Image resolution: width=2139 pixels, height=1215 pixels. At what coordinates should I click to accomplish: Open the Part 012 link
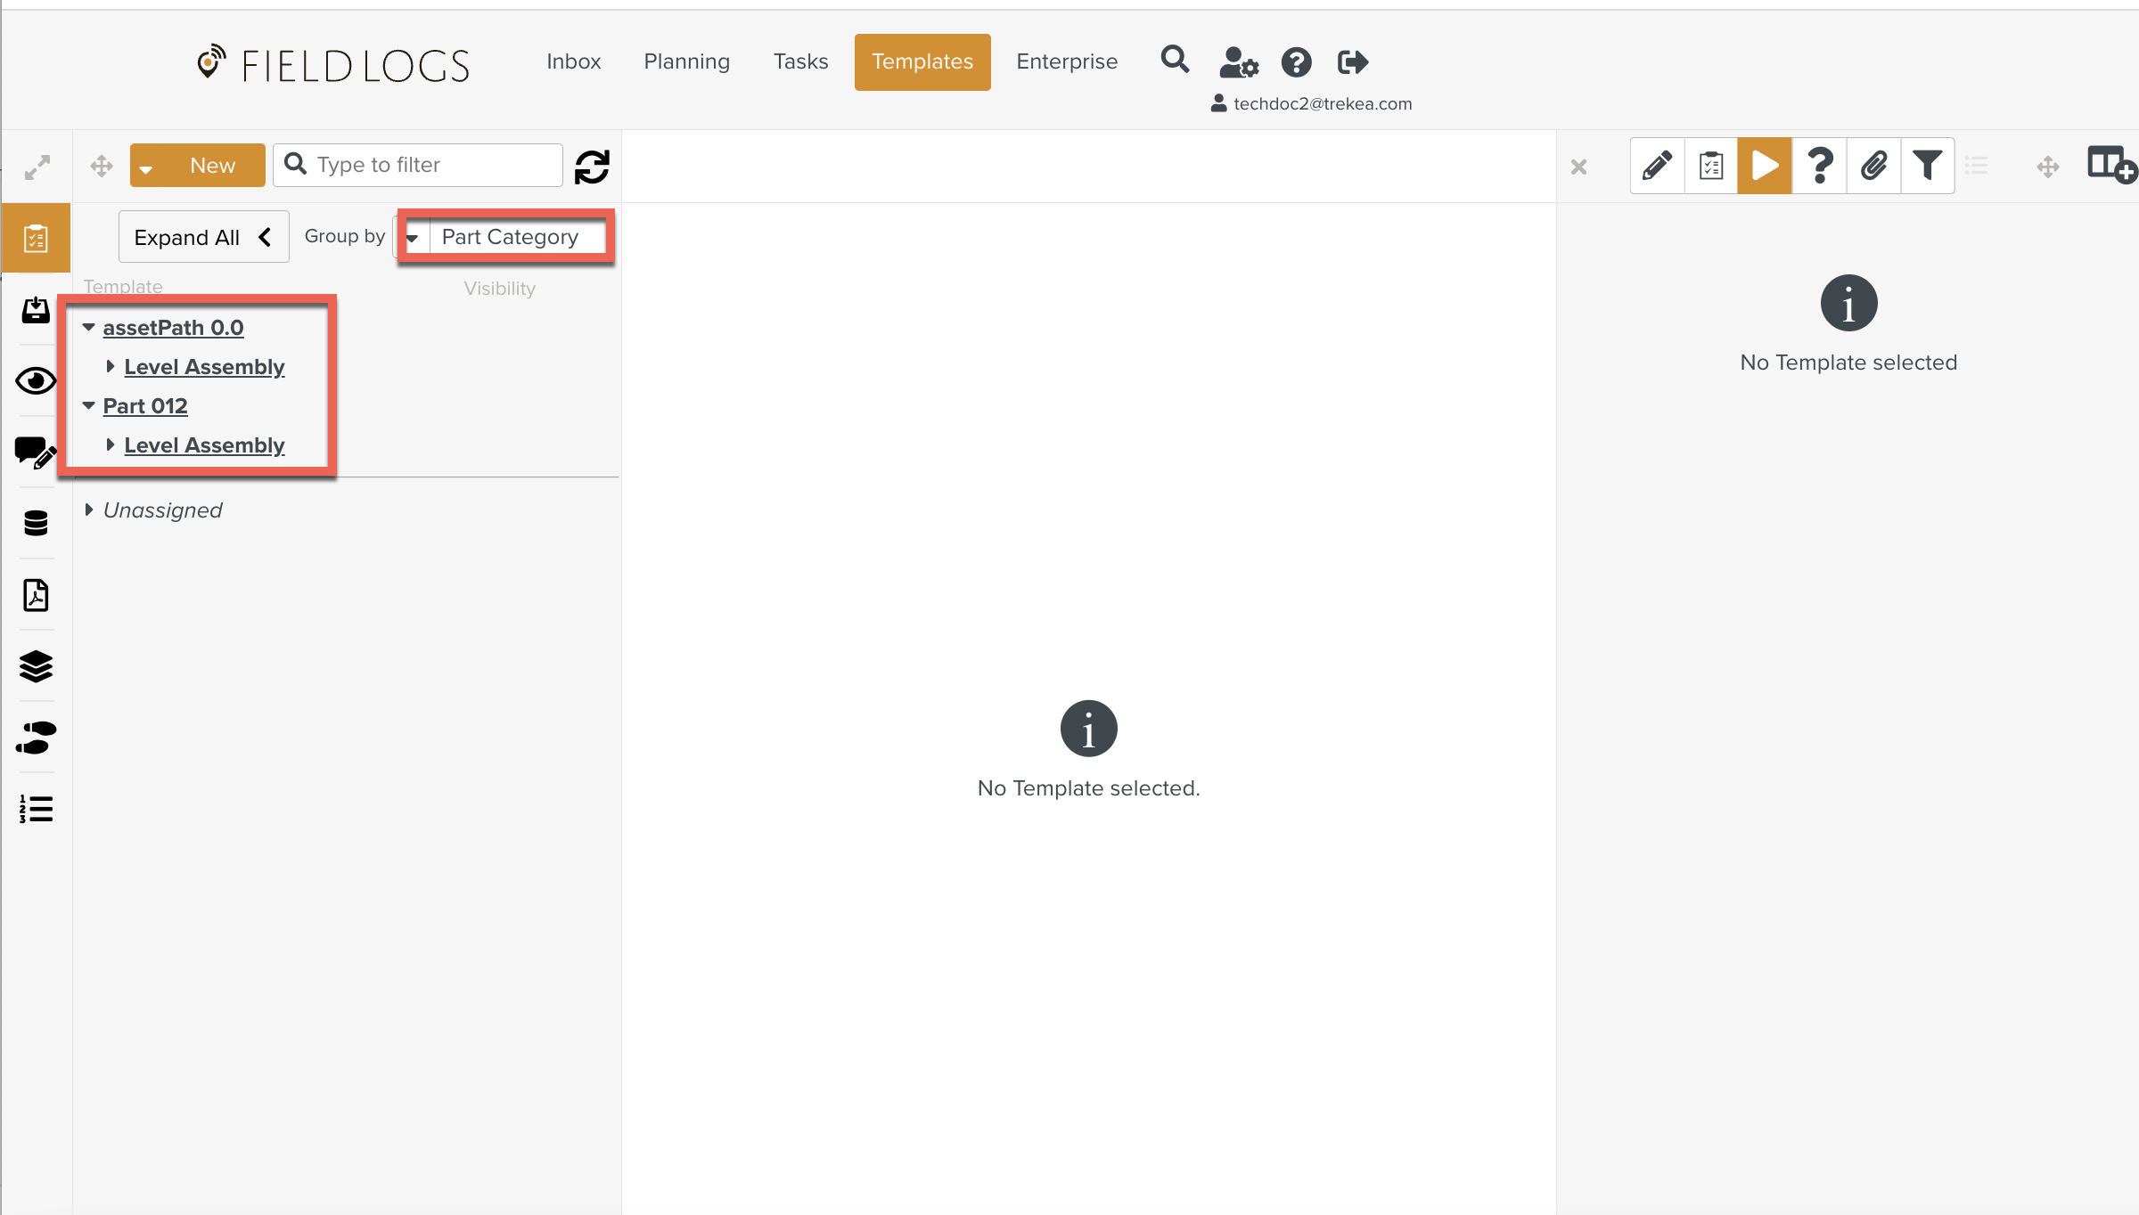(x=145, y=406)
